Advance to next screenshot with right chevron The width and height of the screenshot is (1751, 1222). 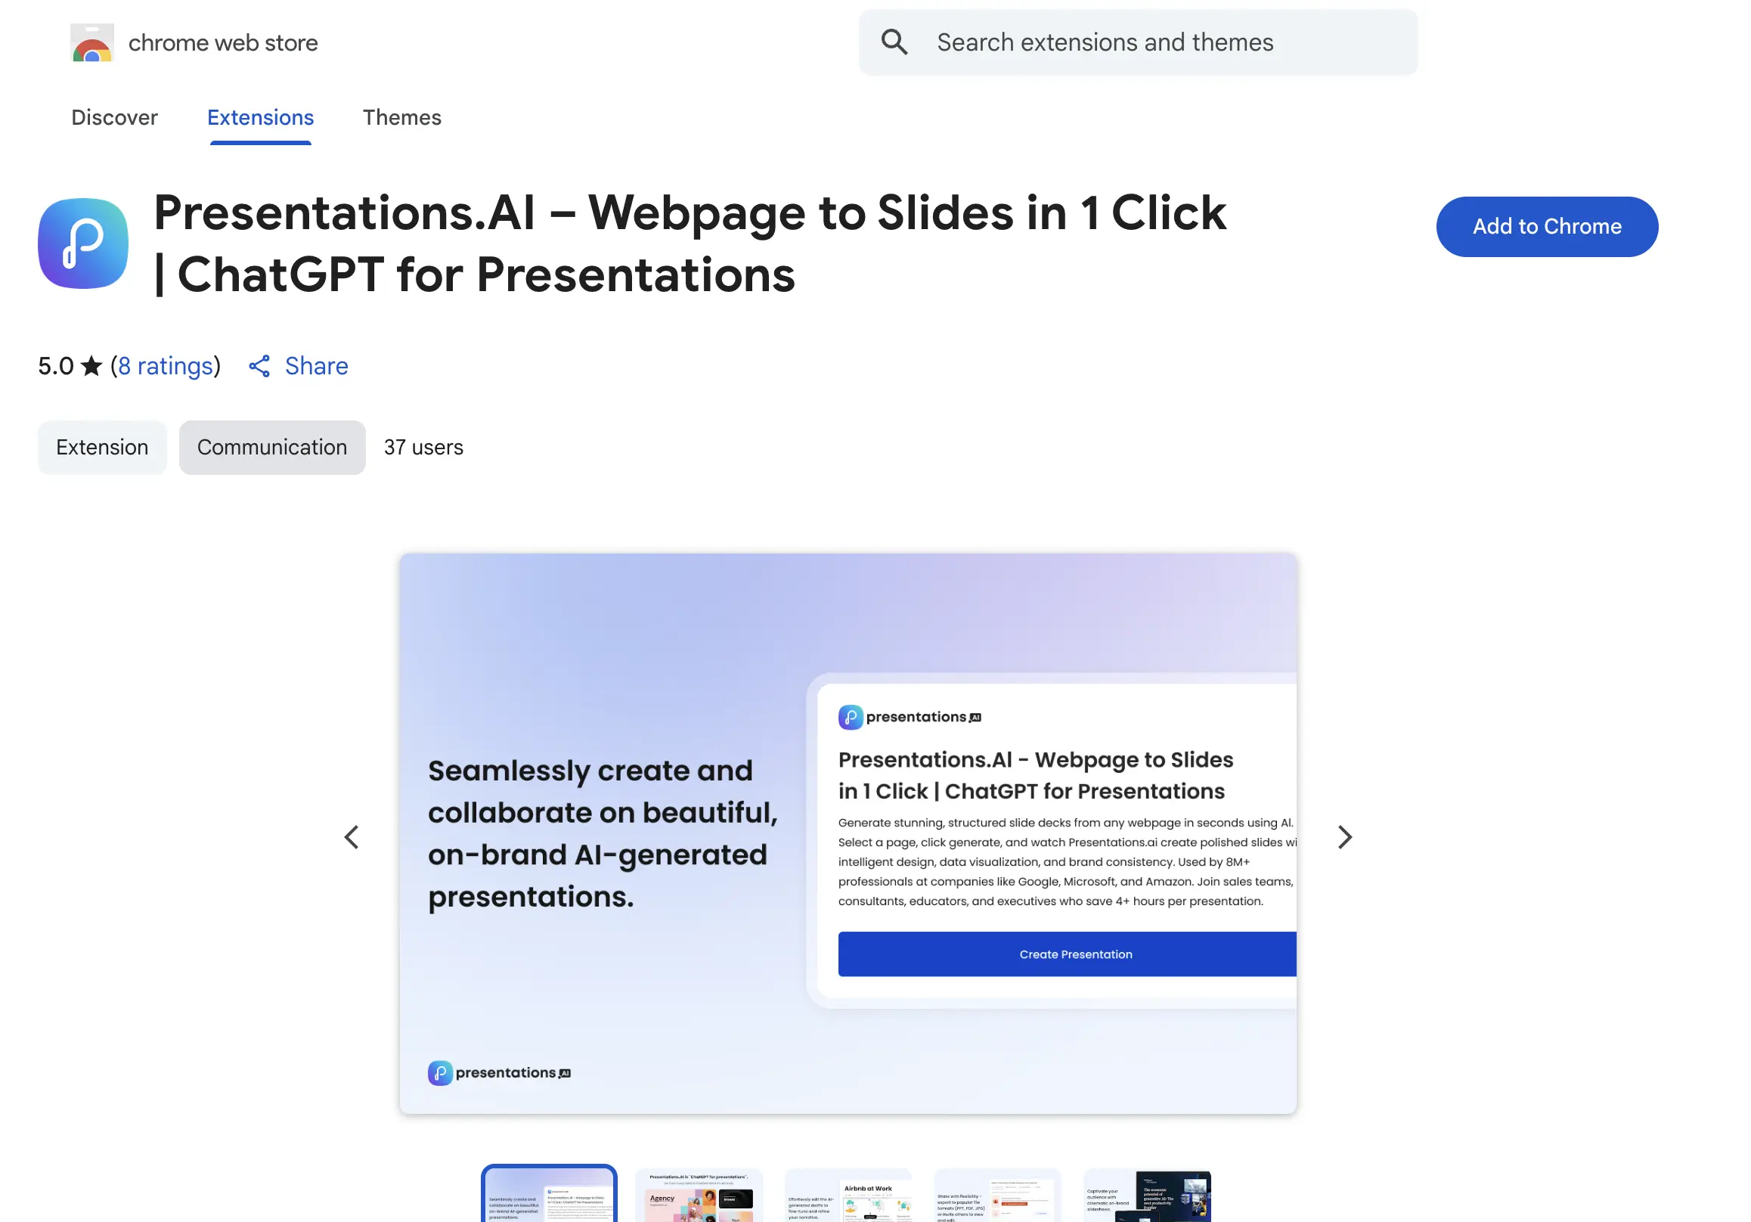[1344, 837]
